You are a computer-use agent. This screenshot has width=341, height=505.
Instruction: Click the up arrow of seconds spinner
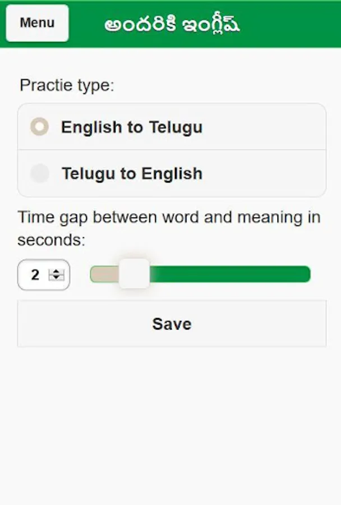point(57,272)
